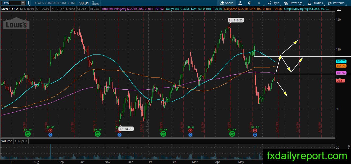Open the Style menu

click(x=273, y=3)
